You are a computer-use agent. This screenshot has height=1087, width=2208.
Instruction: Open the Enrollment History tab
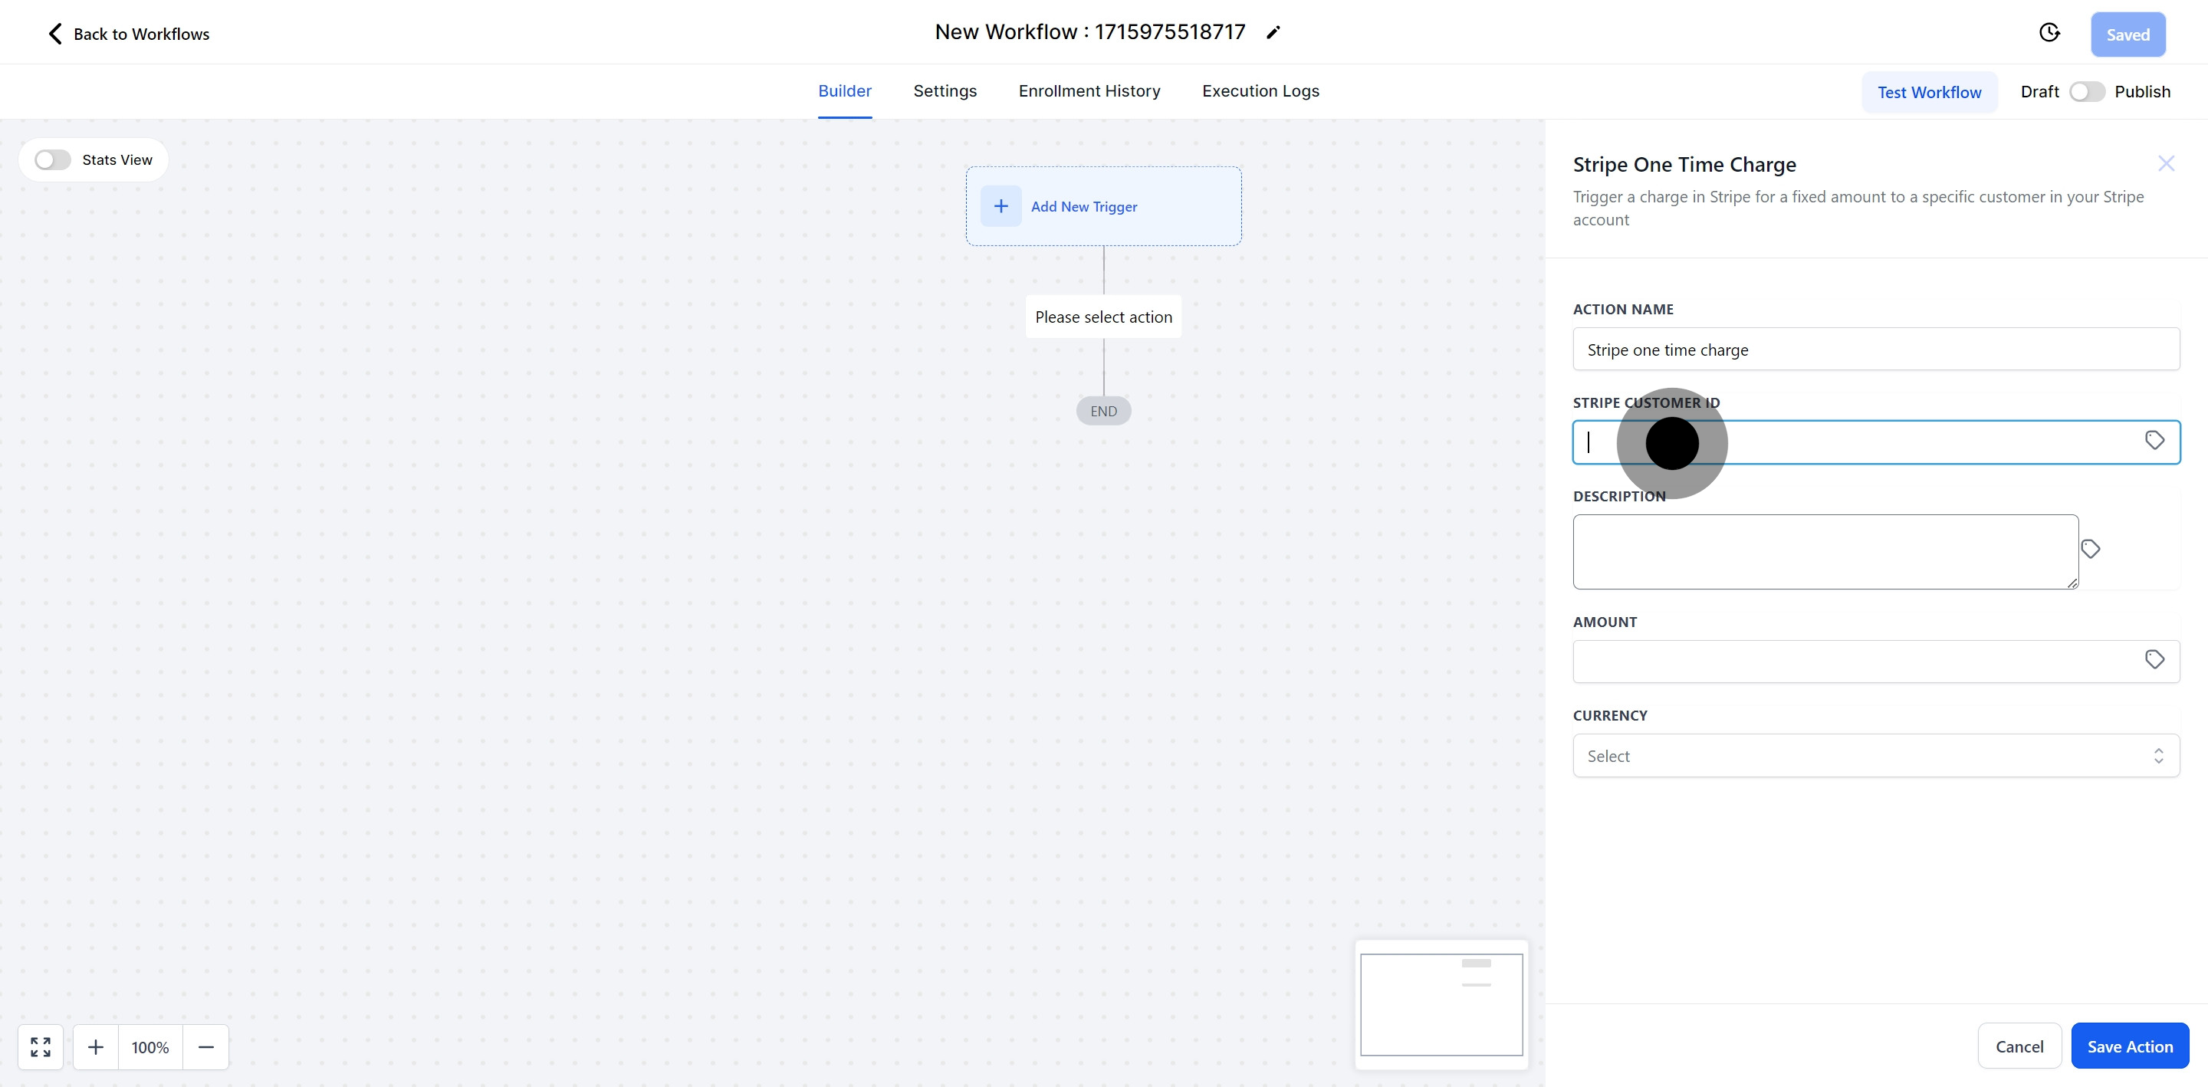[1089, 91]
